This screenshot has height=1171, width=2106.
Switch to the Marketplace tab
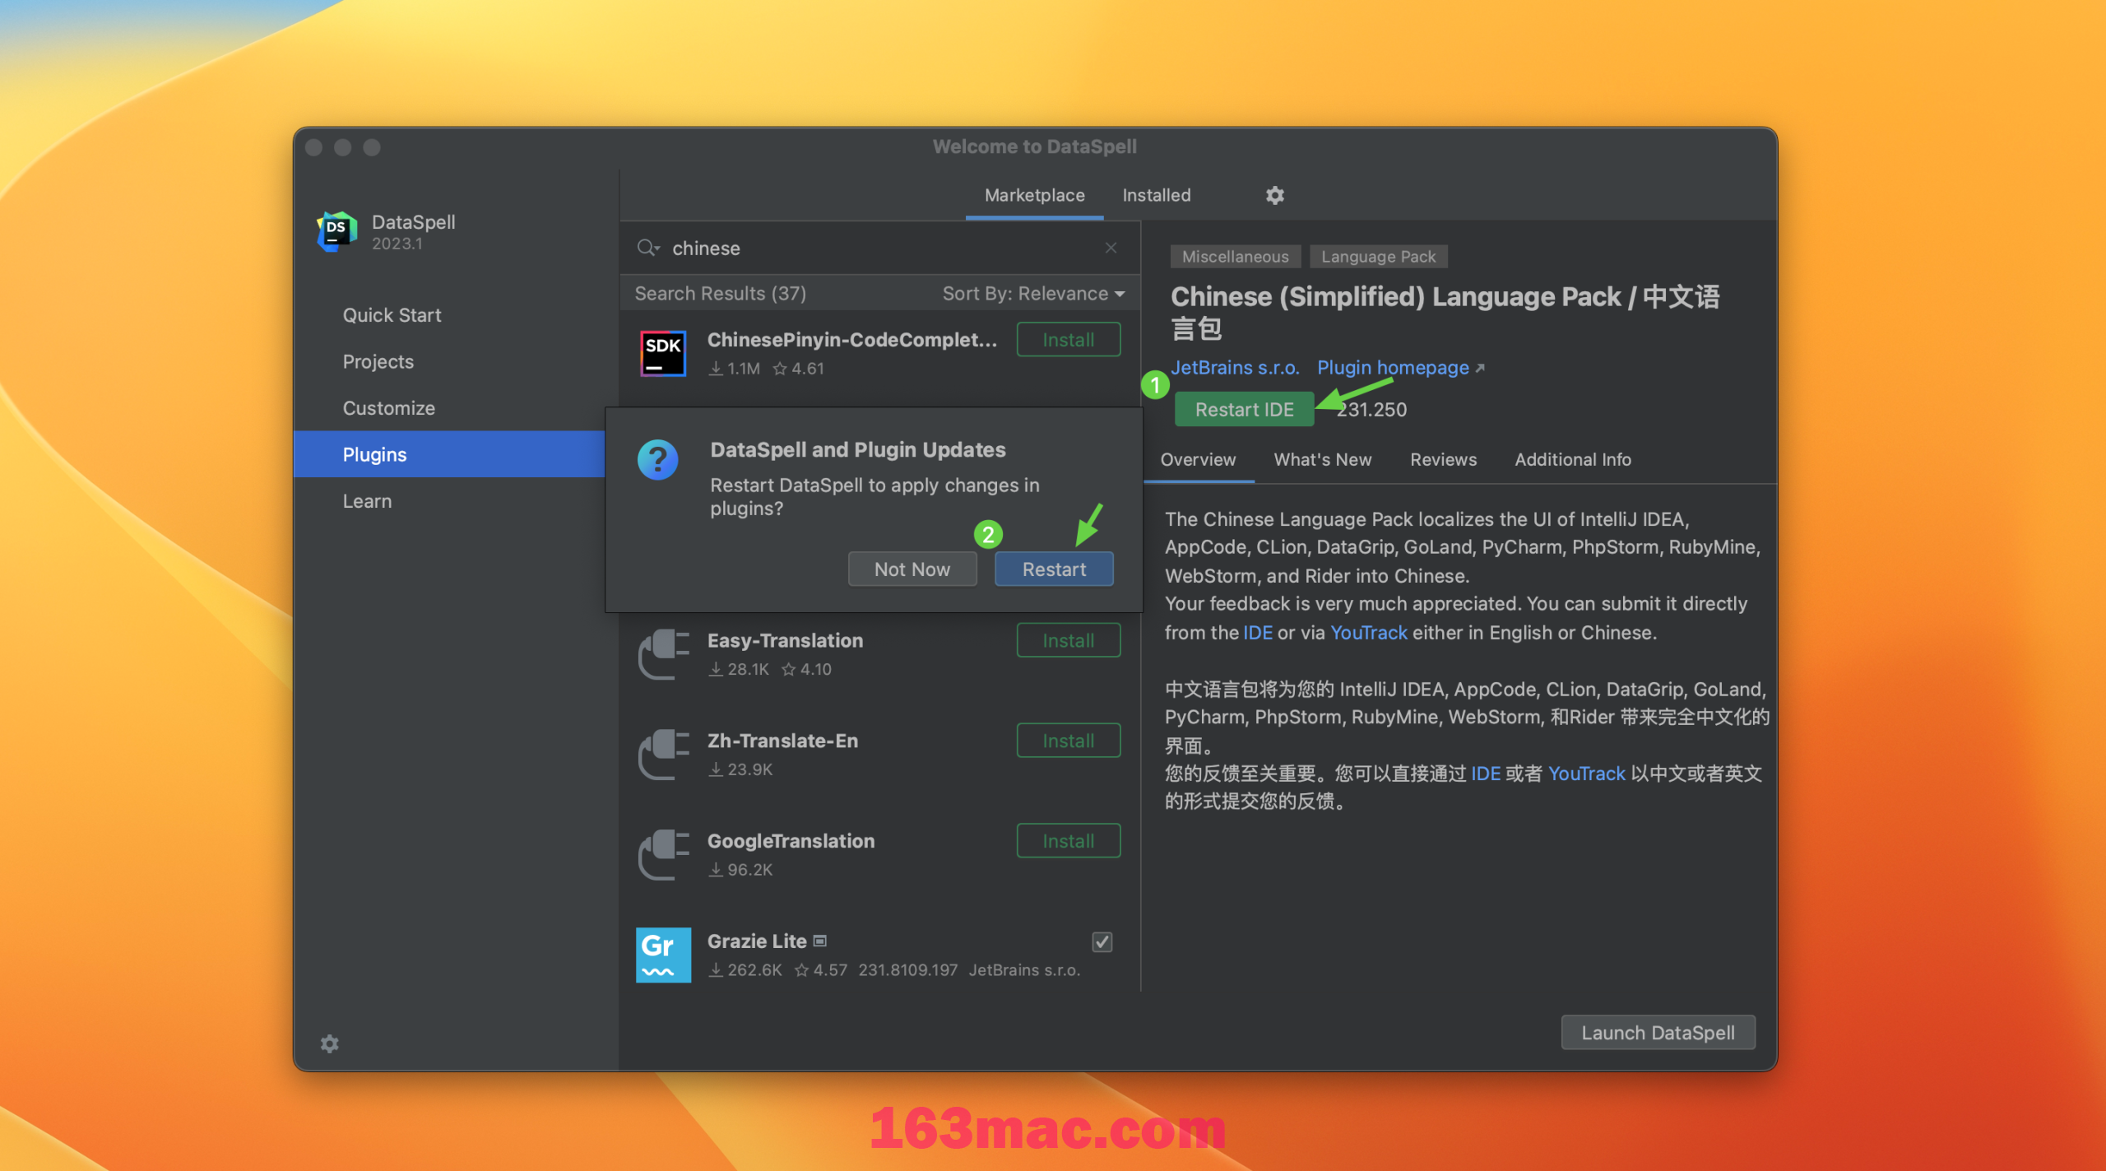coord(1034,196)
